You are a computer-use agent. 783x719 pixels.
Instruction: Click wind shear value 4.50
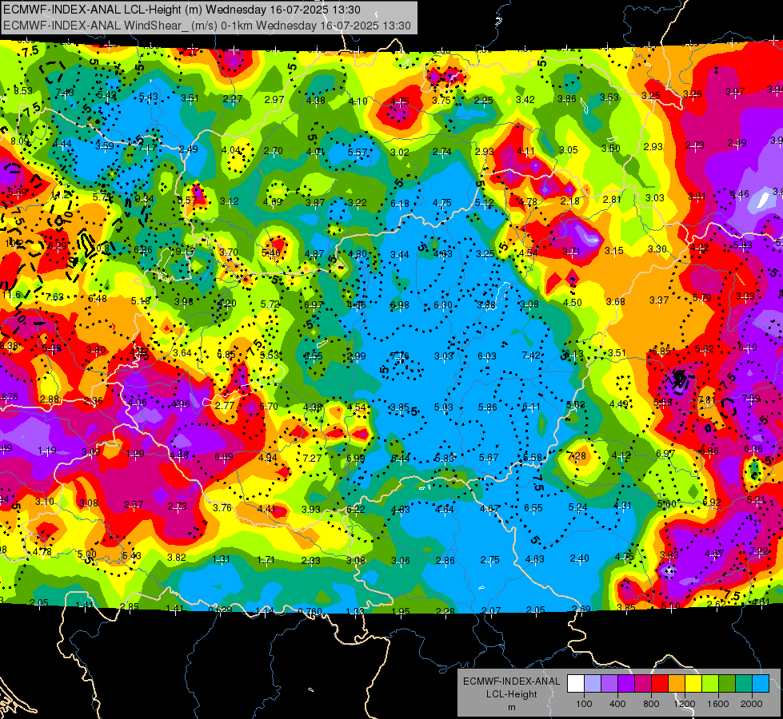(573, 302)
